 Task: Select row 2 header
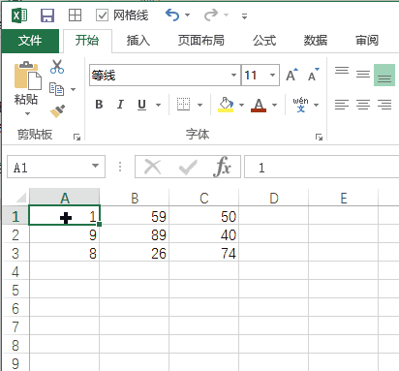click(x=15, y=234)
